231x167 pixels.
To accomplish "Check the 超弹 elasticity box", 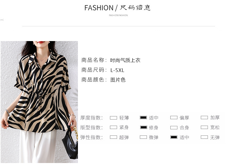I will click(x=113, y=137).
